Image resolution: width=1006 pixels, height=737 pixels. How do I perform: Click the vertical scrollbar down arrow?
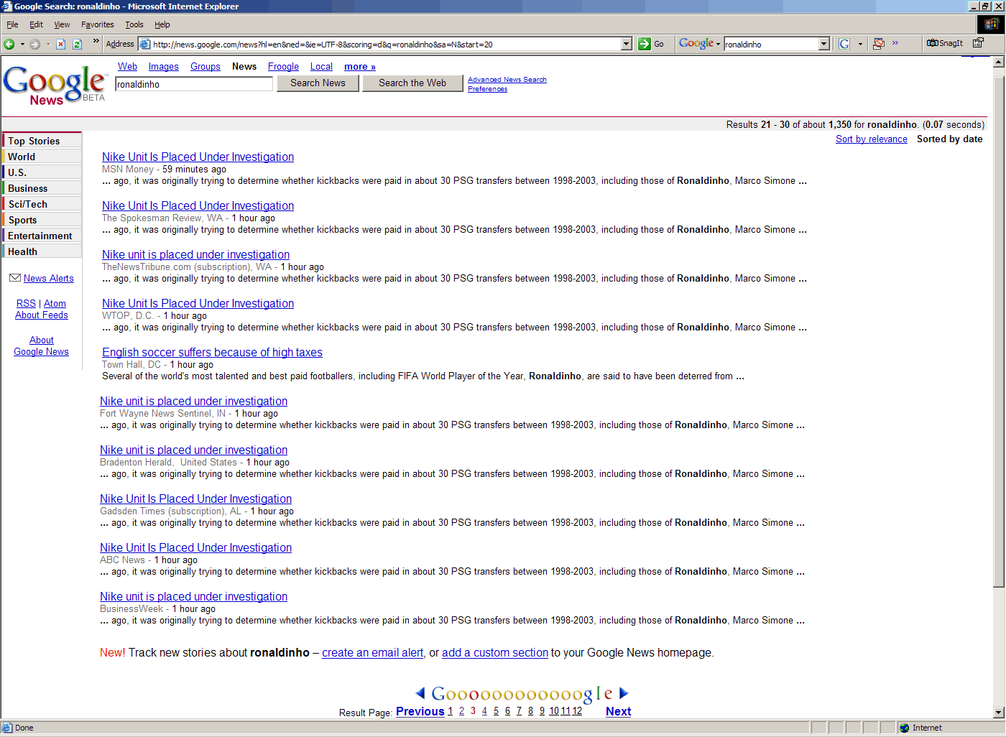tap(999, 712)
